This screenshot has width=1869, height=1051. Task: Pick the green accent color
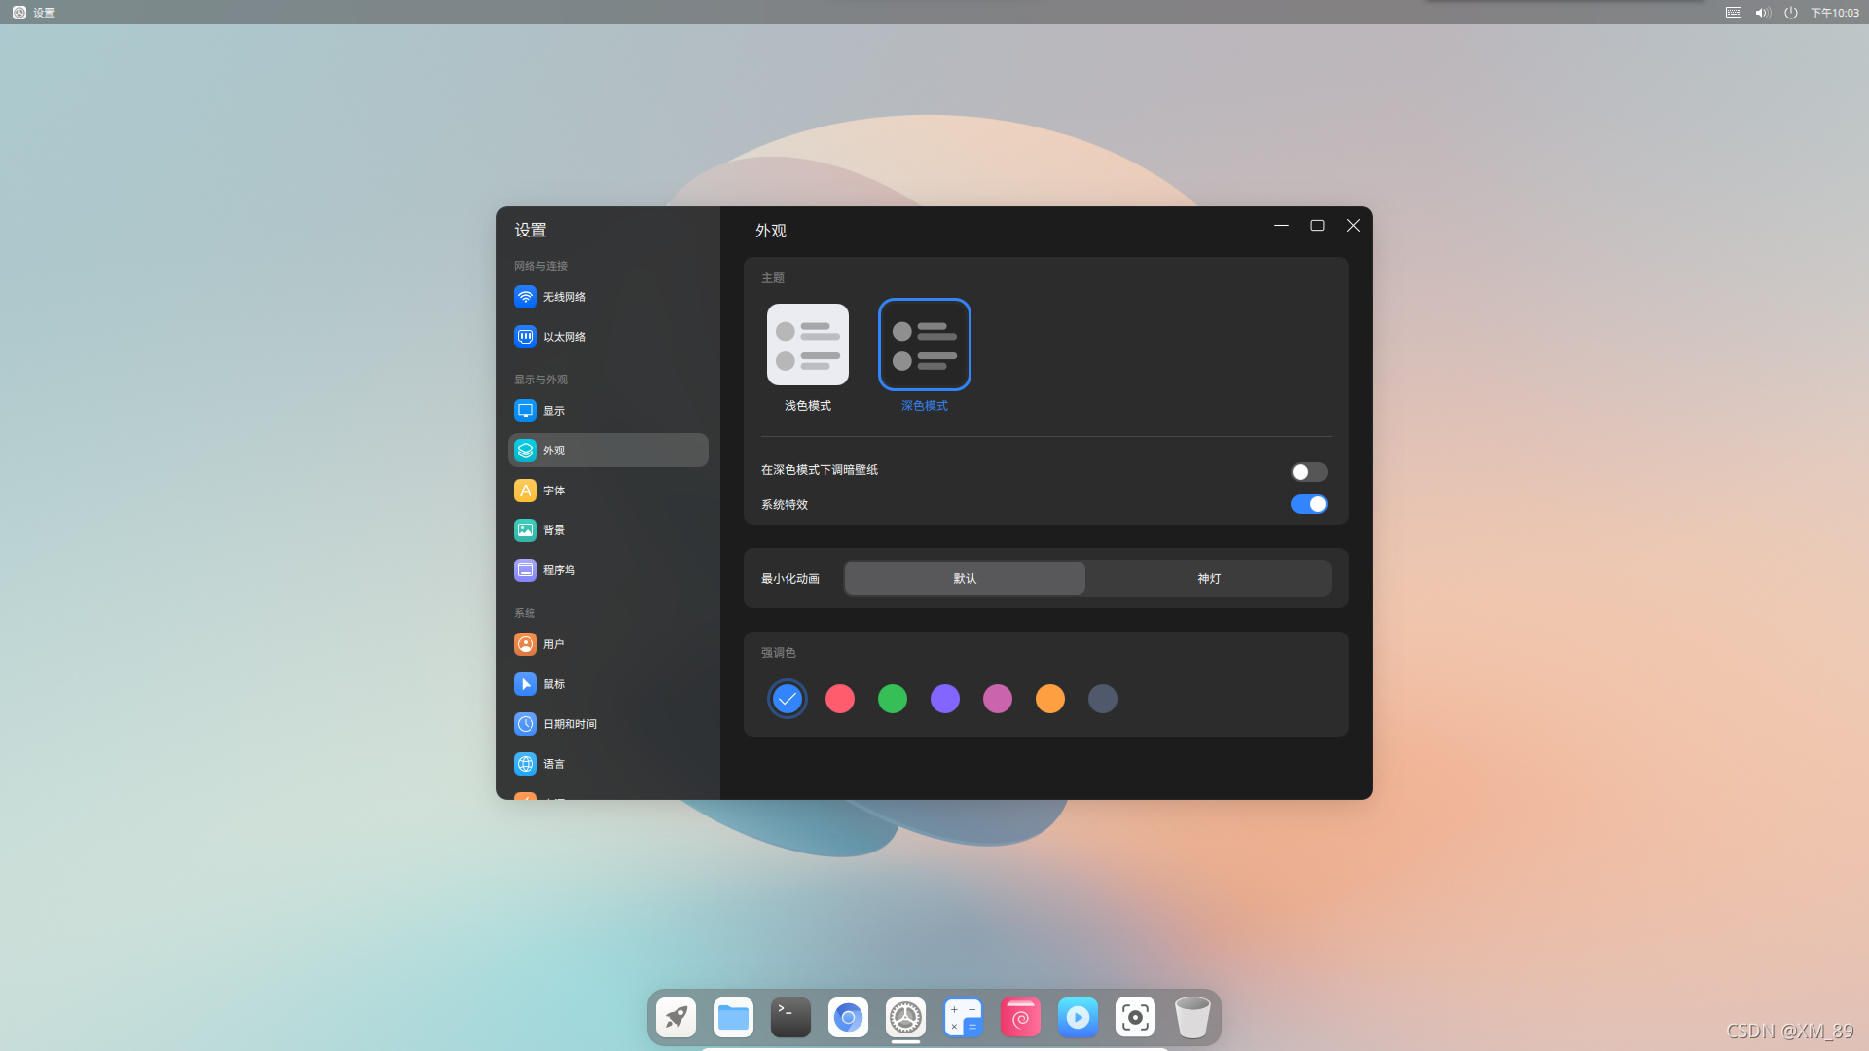coord(892,699)
